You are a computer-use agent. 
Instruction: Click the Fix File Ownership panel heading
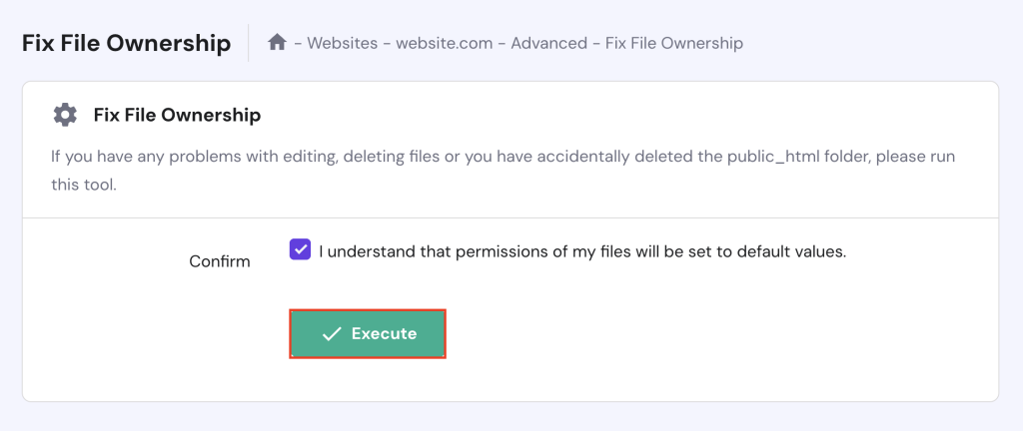(177, 115)
